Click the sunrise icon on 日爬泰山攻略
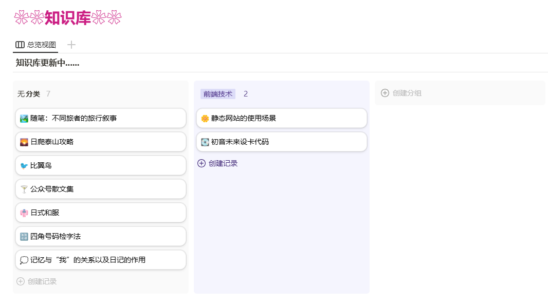The image size is (548, 306). click(x=24, y=142)
